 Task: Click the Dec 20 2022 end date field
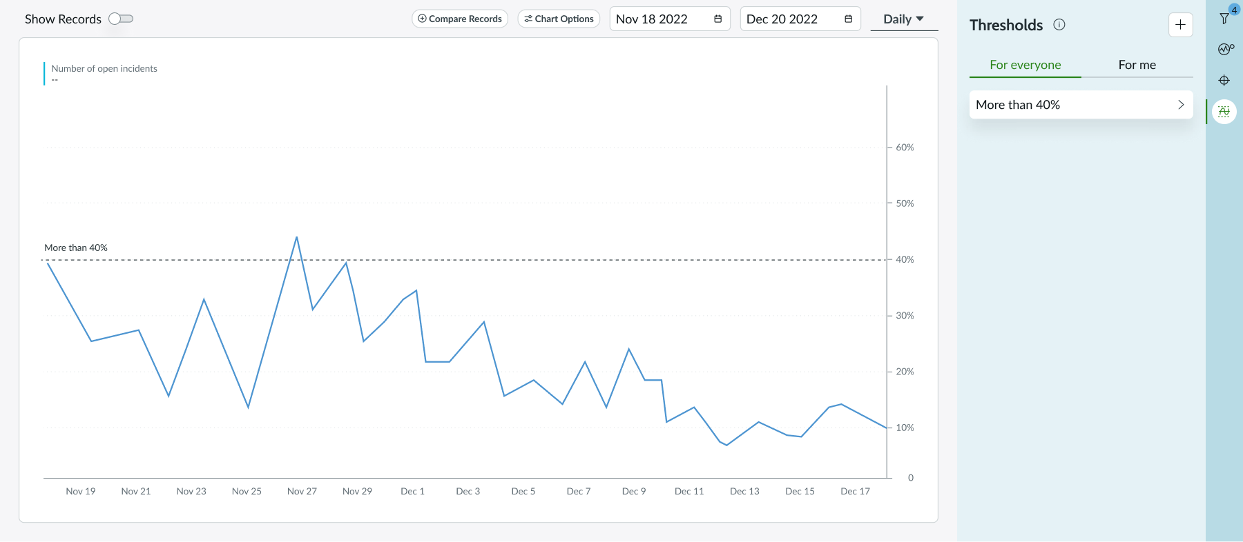(800, 19)
